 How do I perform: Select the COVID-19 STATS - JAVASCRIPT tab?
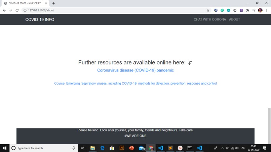pyautogui.click(x=25, y=3)
